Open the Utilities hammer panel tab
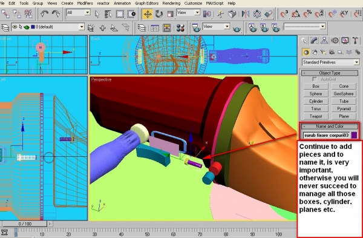The height and width of the screenshot is (238, 363). pos(355,41)
